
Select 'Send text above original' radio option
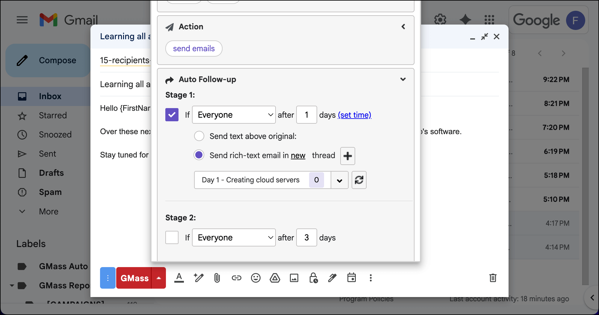pos(199,136)
